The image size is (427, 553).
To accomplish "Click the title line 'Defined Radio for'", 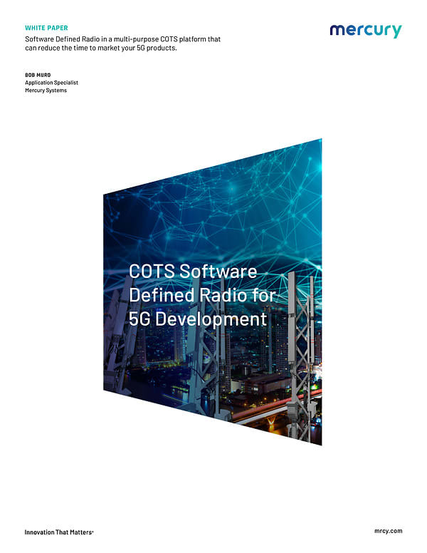I will [x=202, y=295].
